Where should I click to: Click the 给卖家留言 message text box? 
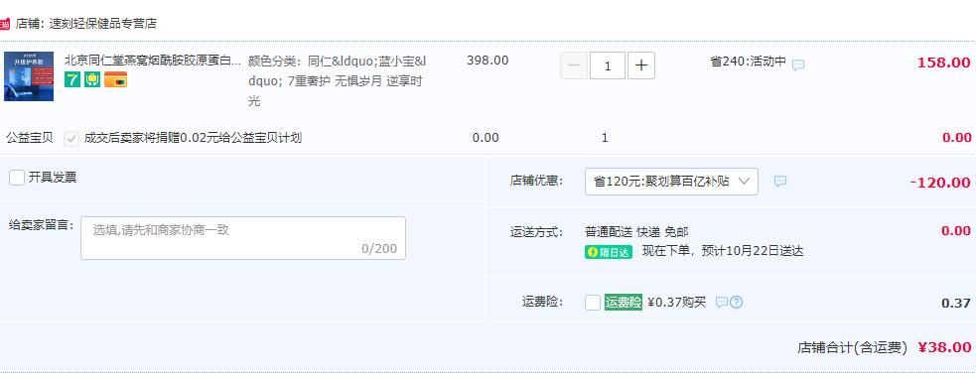tap(243, 238)
